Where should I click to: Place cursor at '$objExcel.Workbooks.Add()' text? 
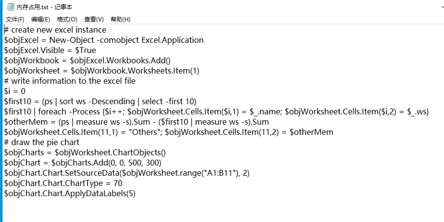click(120, 60)
